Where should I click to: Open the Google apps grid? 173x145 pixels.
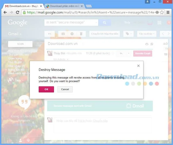(x=159, y=23)
